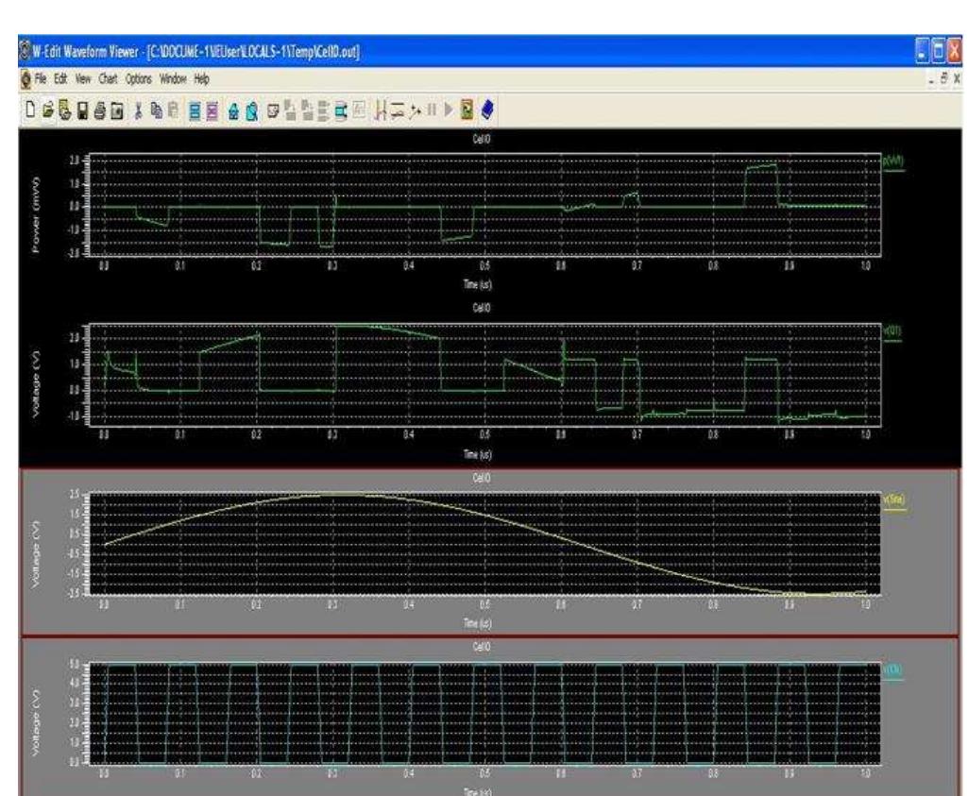Click the New document icon
The height and width of the screenshot is (796, 968).
point(30,110)
